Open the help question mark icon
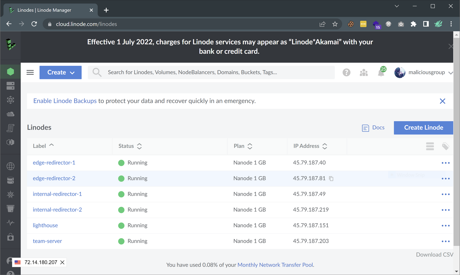460x275 pixels. click(x=346, y=72)
